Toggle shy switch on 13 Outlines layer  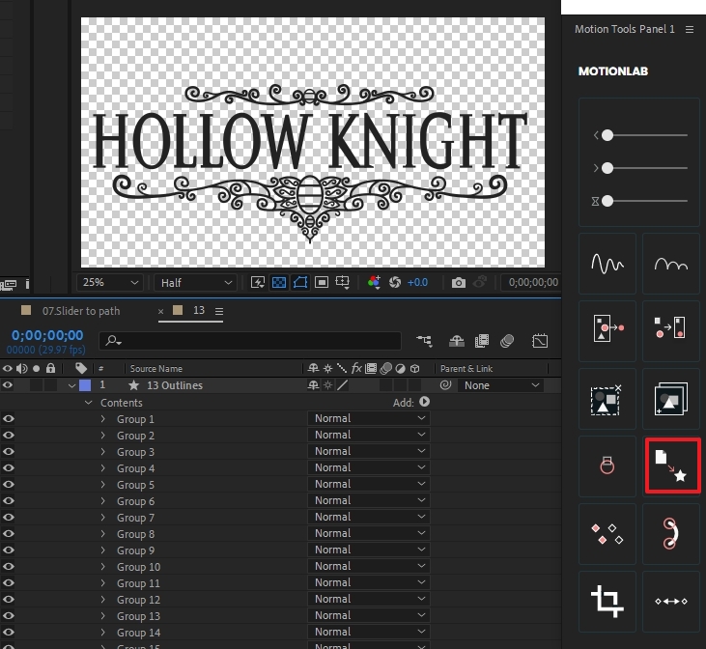pos(313,385)
